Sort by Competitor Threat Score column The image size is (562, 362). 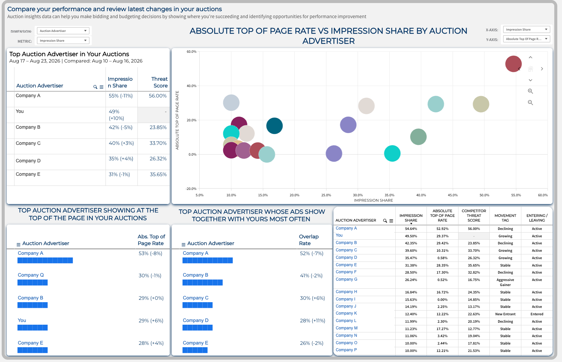pyautogui.click(x=474, y=216)
